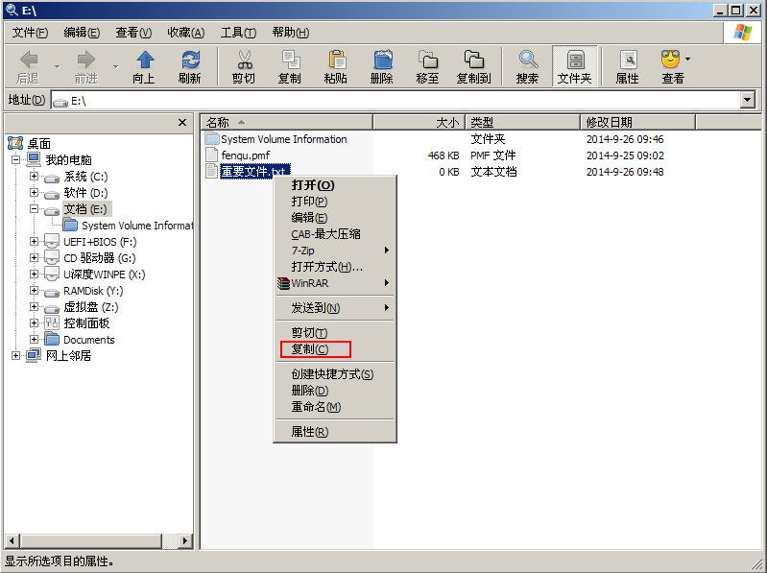The image size is (767, 573).
Task: Choose 打印(P) in context menu
Action: coord(335,202)
